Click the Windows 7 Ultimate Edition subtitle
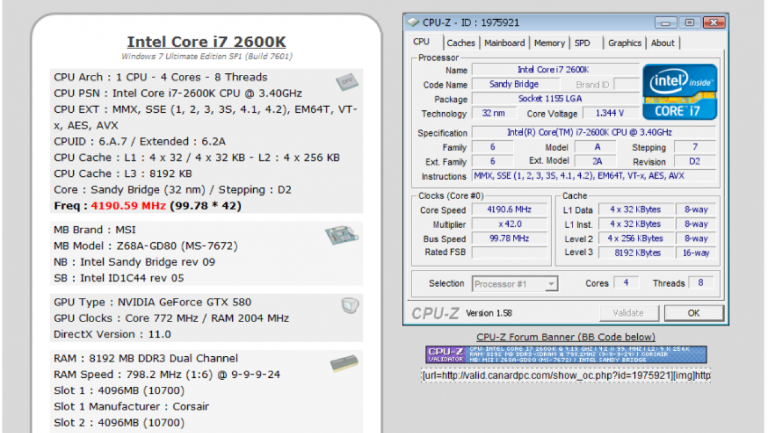768x433 pixels. (x=206, y=56)
